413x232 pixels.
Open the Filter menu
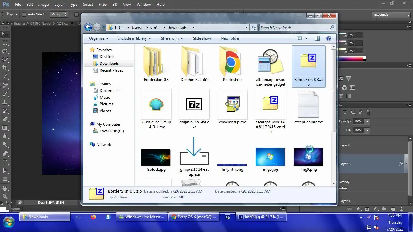pyautogui.click(x=103, y=5)
